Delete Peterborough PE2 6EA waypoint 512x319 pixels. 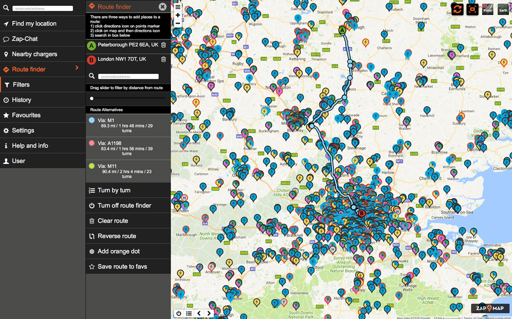coord(163,45)
